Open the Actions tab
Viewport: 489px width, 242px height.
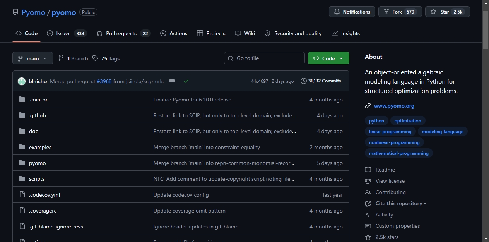coord(174,33)
